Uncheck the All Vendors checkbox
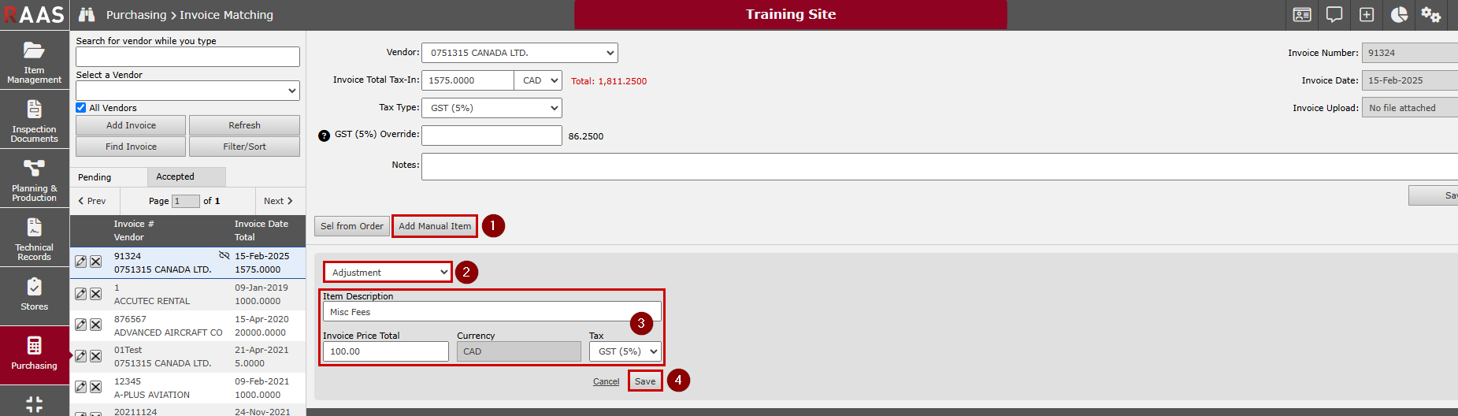Image resolution: width=1458 pixels, height=416 pixels. point(81,108)
